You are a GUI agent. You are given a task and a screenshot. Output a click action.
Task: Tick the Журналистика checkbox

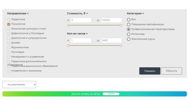point(9,47)
